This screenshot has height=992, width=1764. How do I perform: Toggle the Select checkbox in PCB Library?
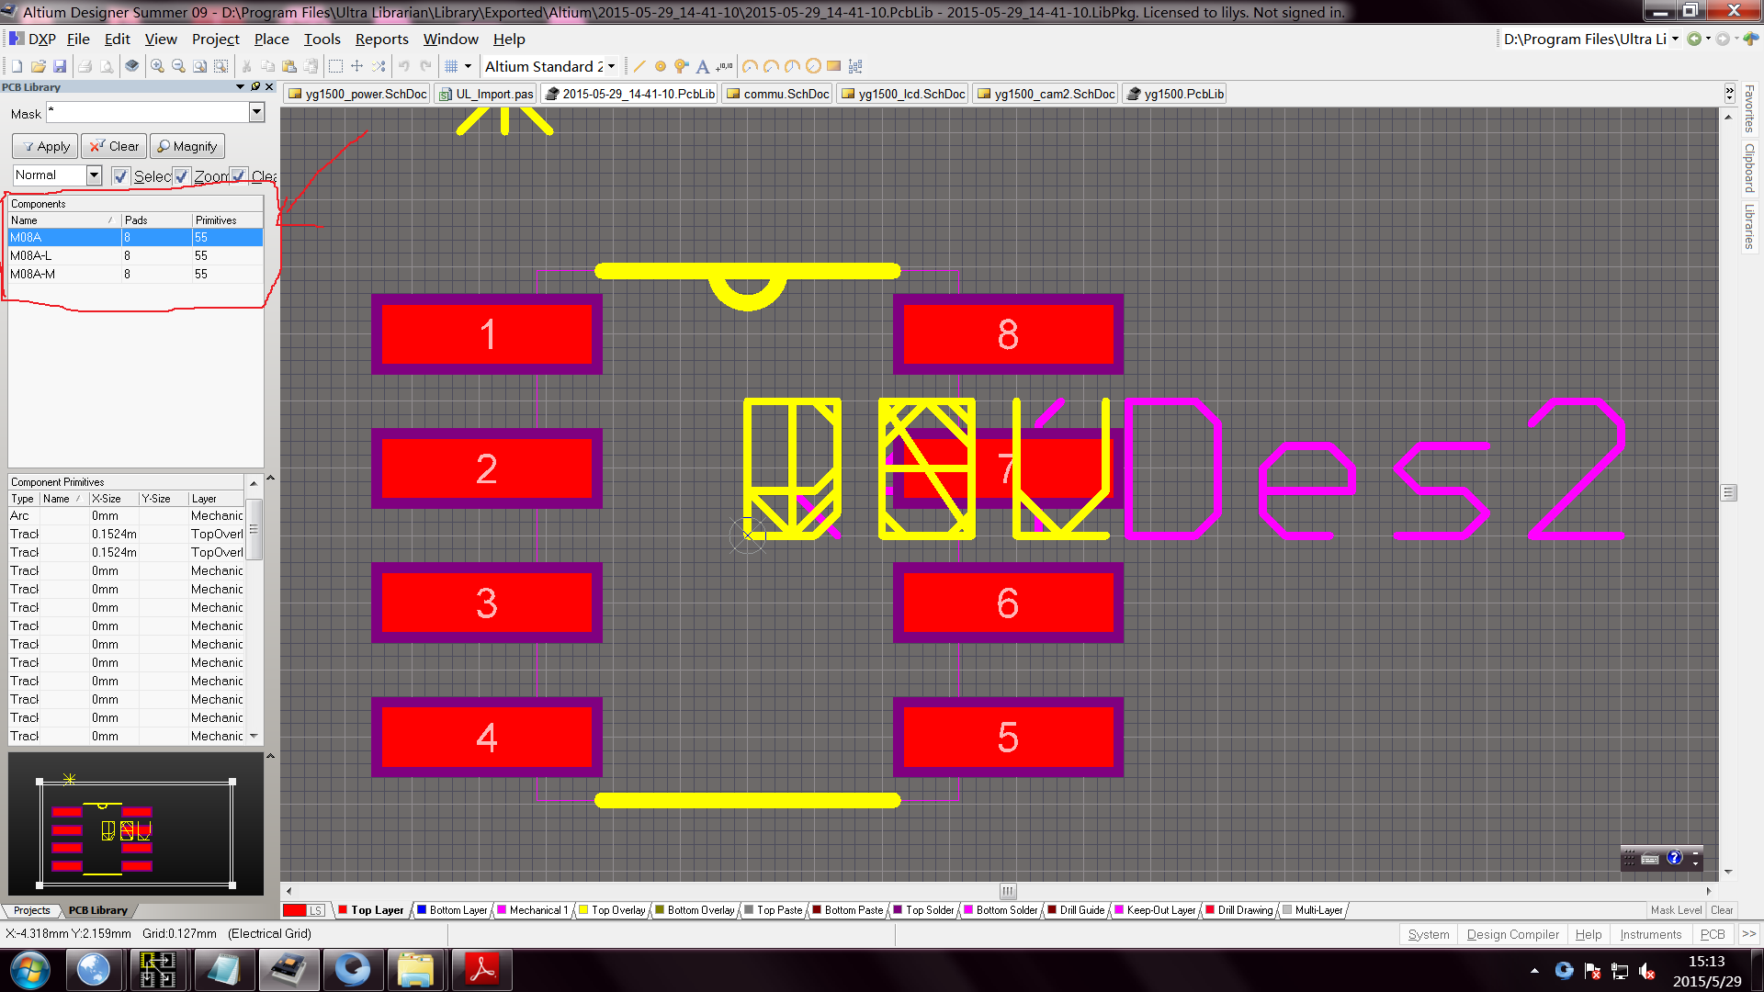(121, 175)
